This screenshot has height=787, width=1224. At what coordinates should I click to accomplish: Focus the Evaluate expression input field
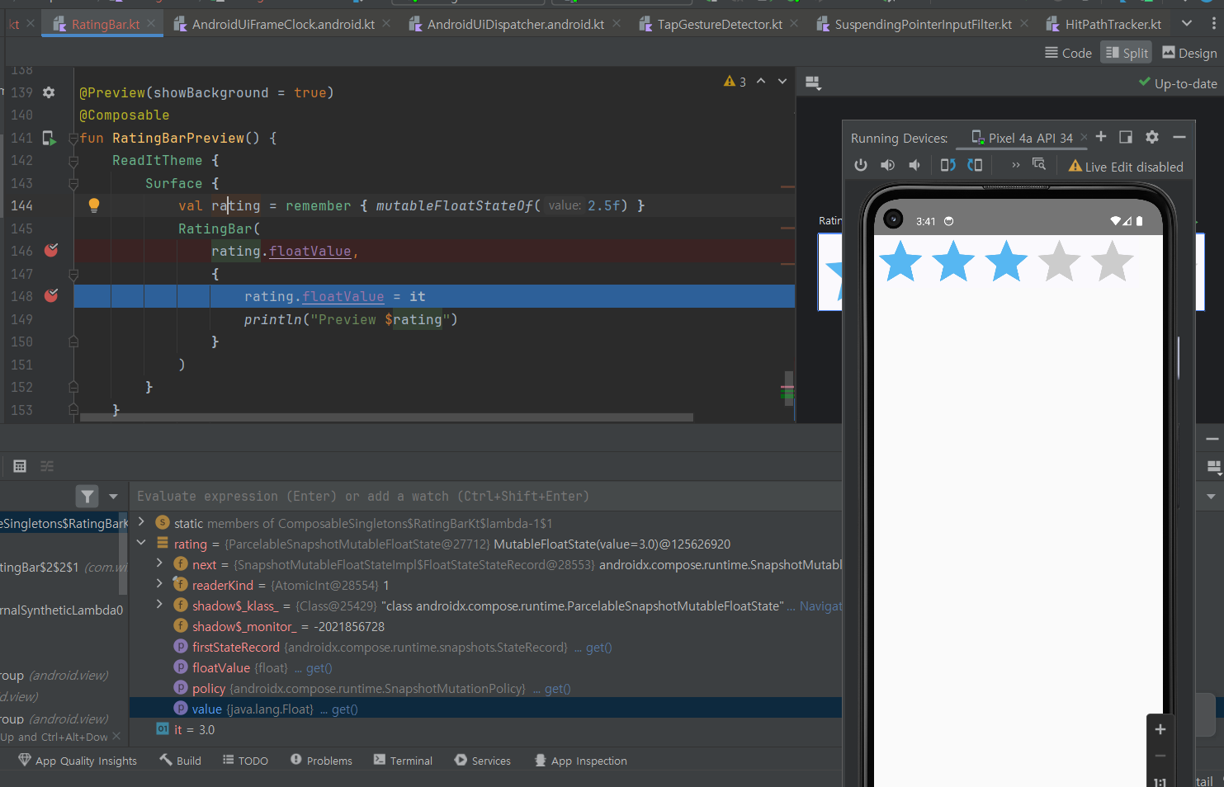(486, 497)
